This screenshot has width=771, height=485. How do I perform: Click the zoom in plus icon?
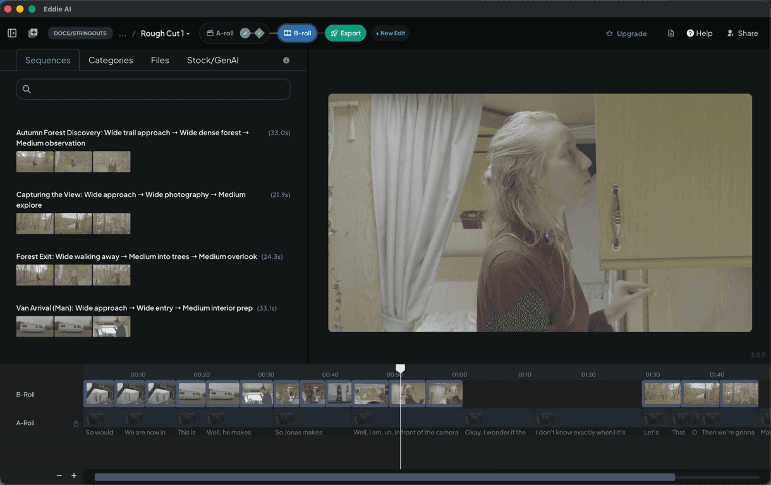[74, 476]
